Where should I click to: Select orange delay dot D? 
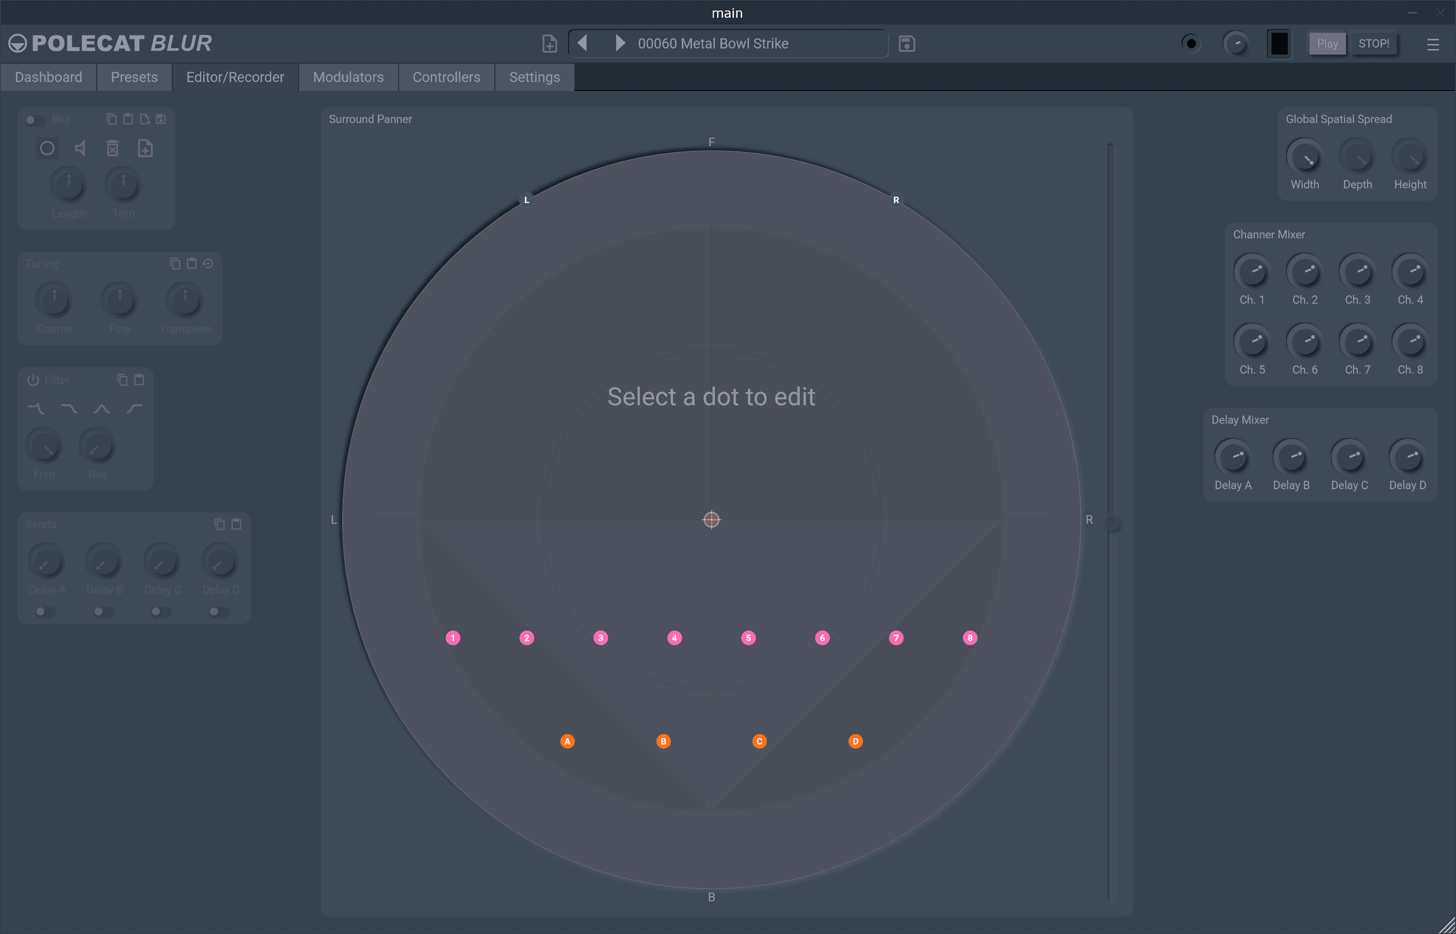pyautogui.click(x=855, y=741)
